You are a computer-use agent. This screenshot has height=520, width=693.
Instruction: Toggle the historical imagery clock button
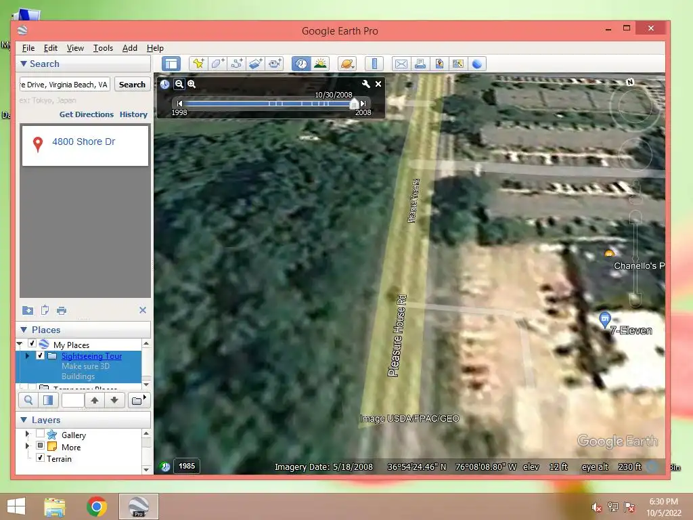point(301,64)
